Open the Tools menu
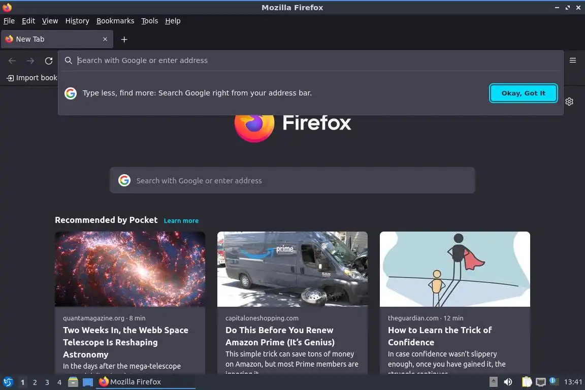 (x=150, y=21)
